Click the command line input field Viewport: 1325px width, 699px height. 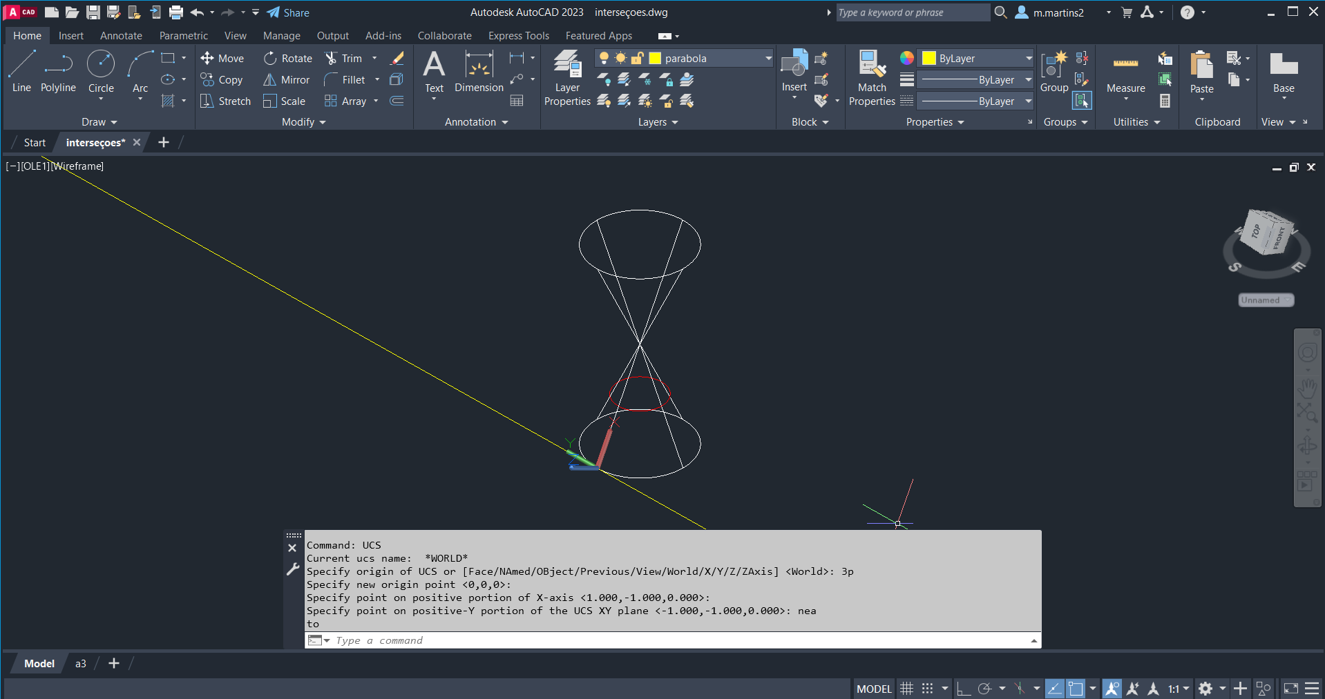677,640
